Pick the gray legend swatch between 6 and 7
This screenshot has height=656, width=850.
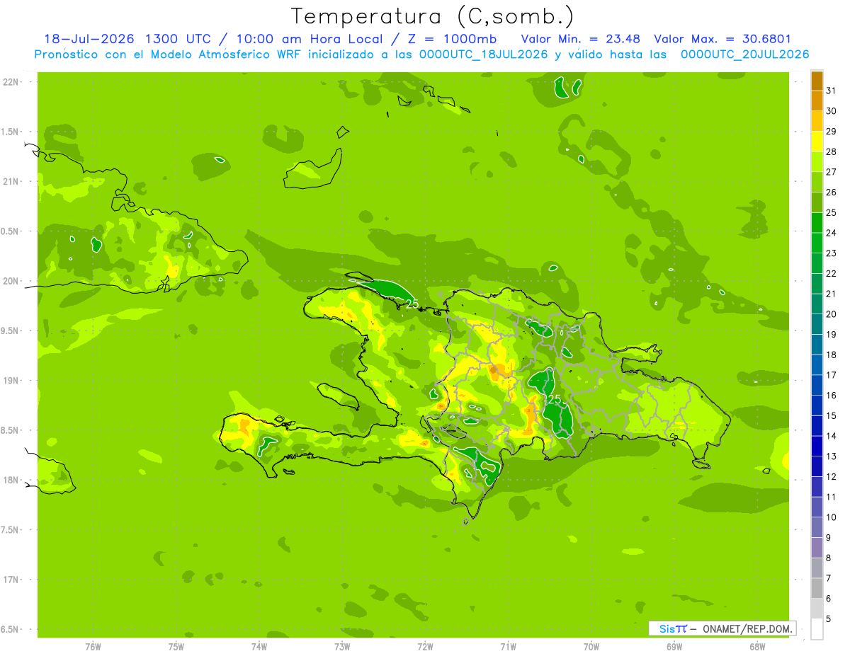(817, 588)
